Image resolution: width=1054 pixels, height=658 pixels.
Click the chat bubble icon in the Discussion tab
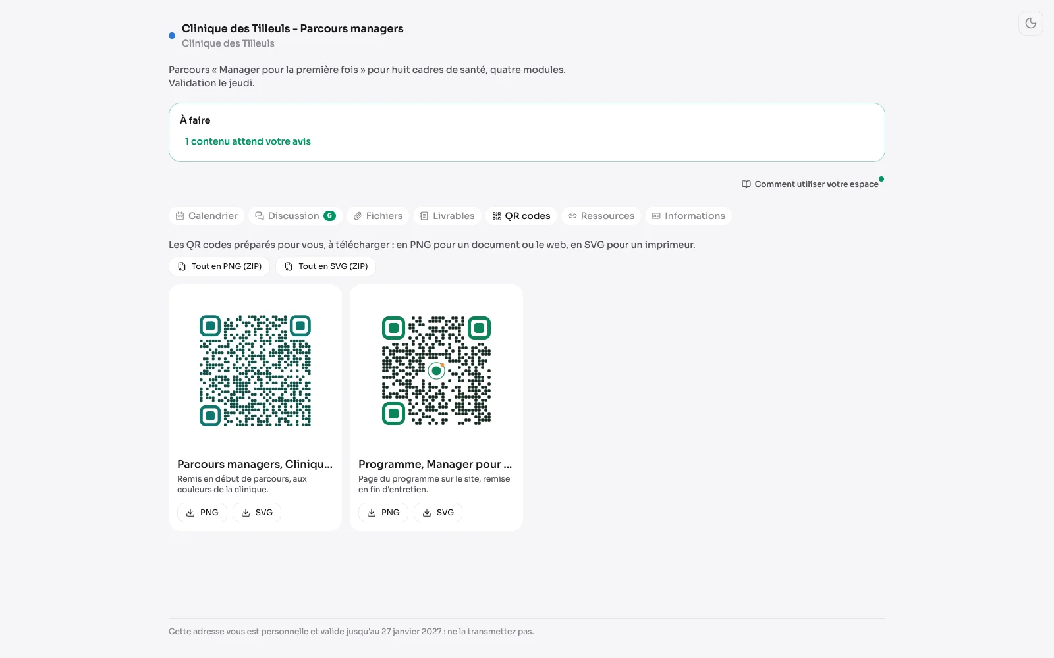click(260, 216)
